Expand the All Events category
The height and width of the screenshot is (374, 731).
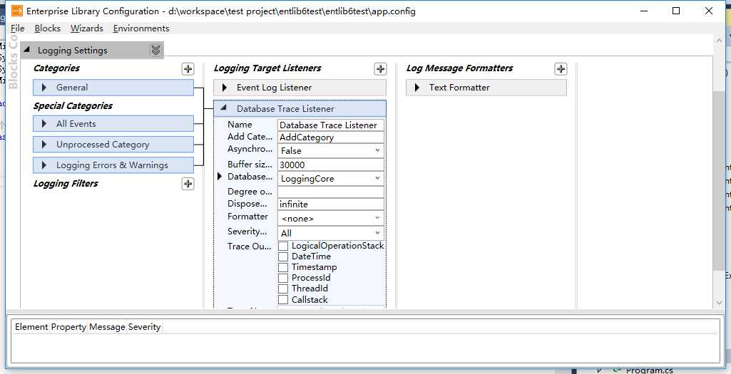pyautogui.click(x=44, y=123)
